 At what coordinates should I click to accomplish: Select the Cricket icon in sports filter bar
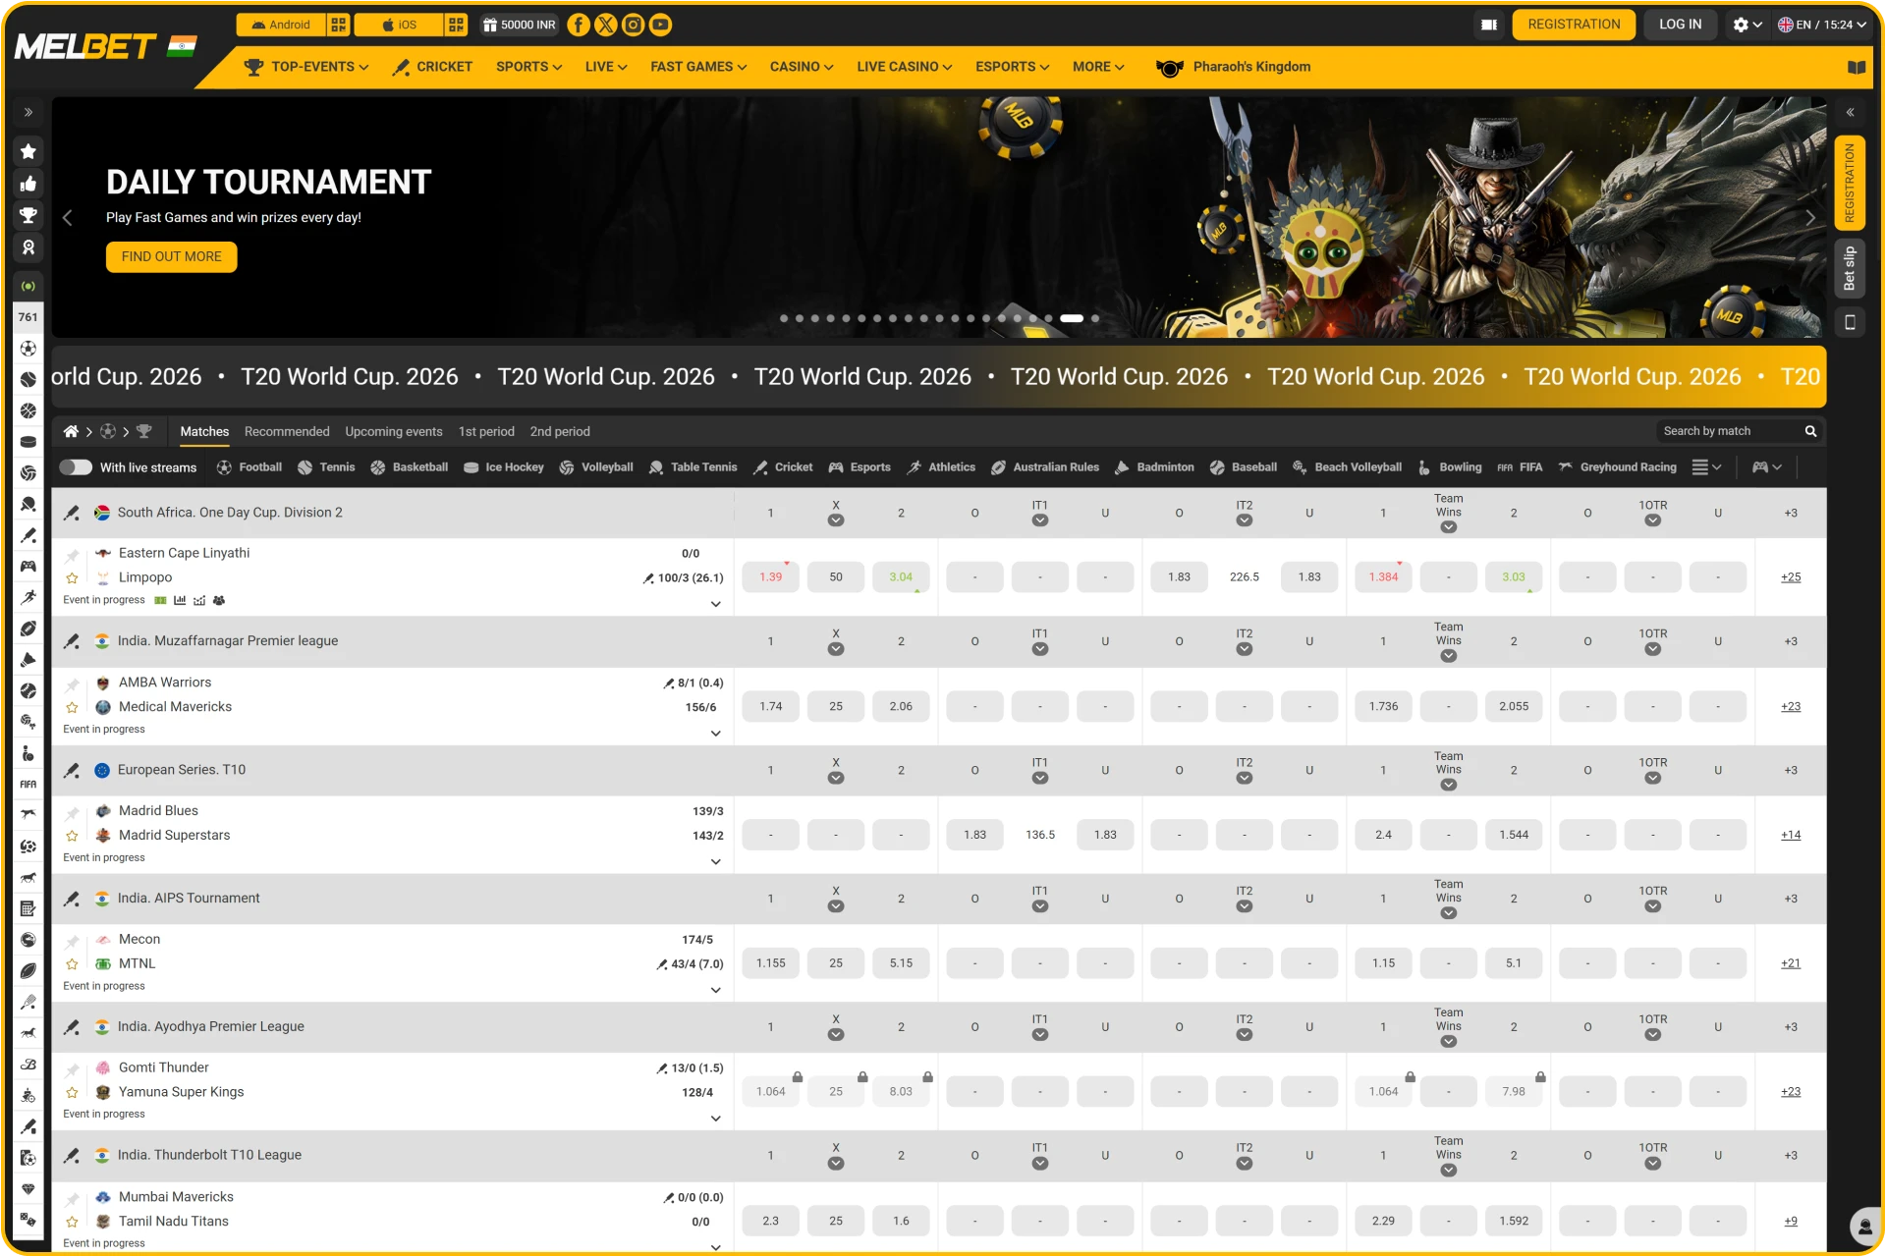pyautogui.click(x=759, y=467)
